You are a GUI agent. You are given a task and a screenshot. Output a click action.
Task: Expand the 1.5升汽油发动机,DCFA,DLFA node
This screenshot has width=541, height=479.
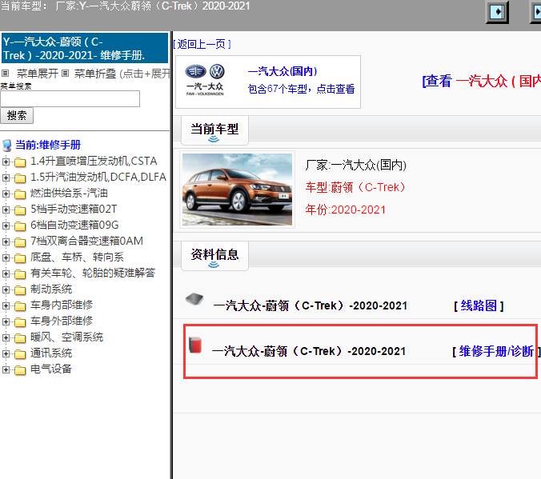coord(6,178)
